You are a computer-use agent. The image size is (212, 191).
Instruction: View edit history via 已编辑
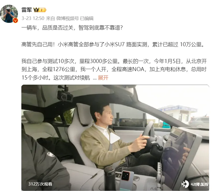[87, 18]
